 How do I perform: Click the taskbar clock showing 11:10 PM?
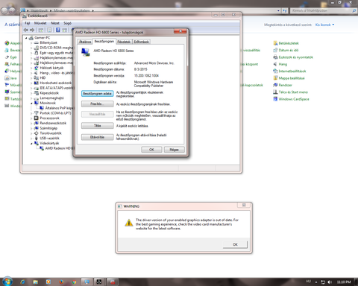tap(344, 282)
